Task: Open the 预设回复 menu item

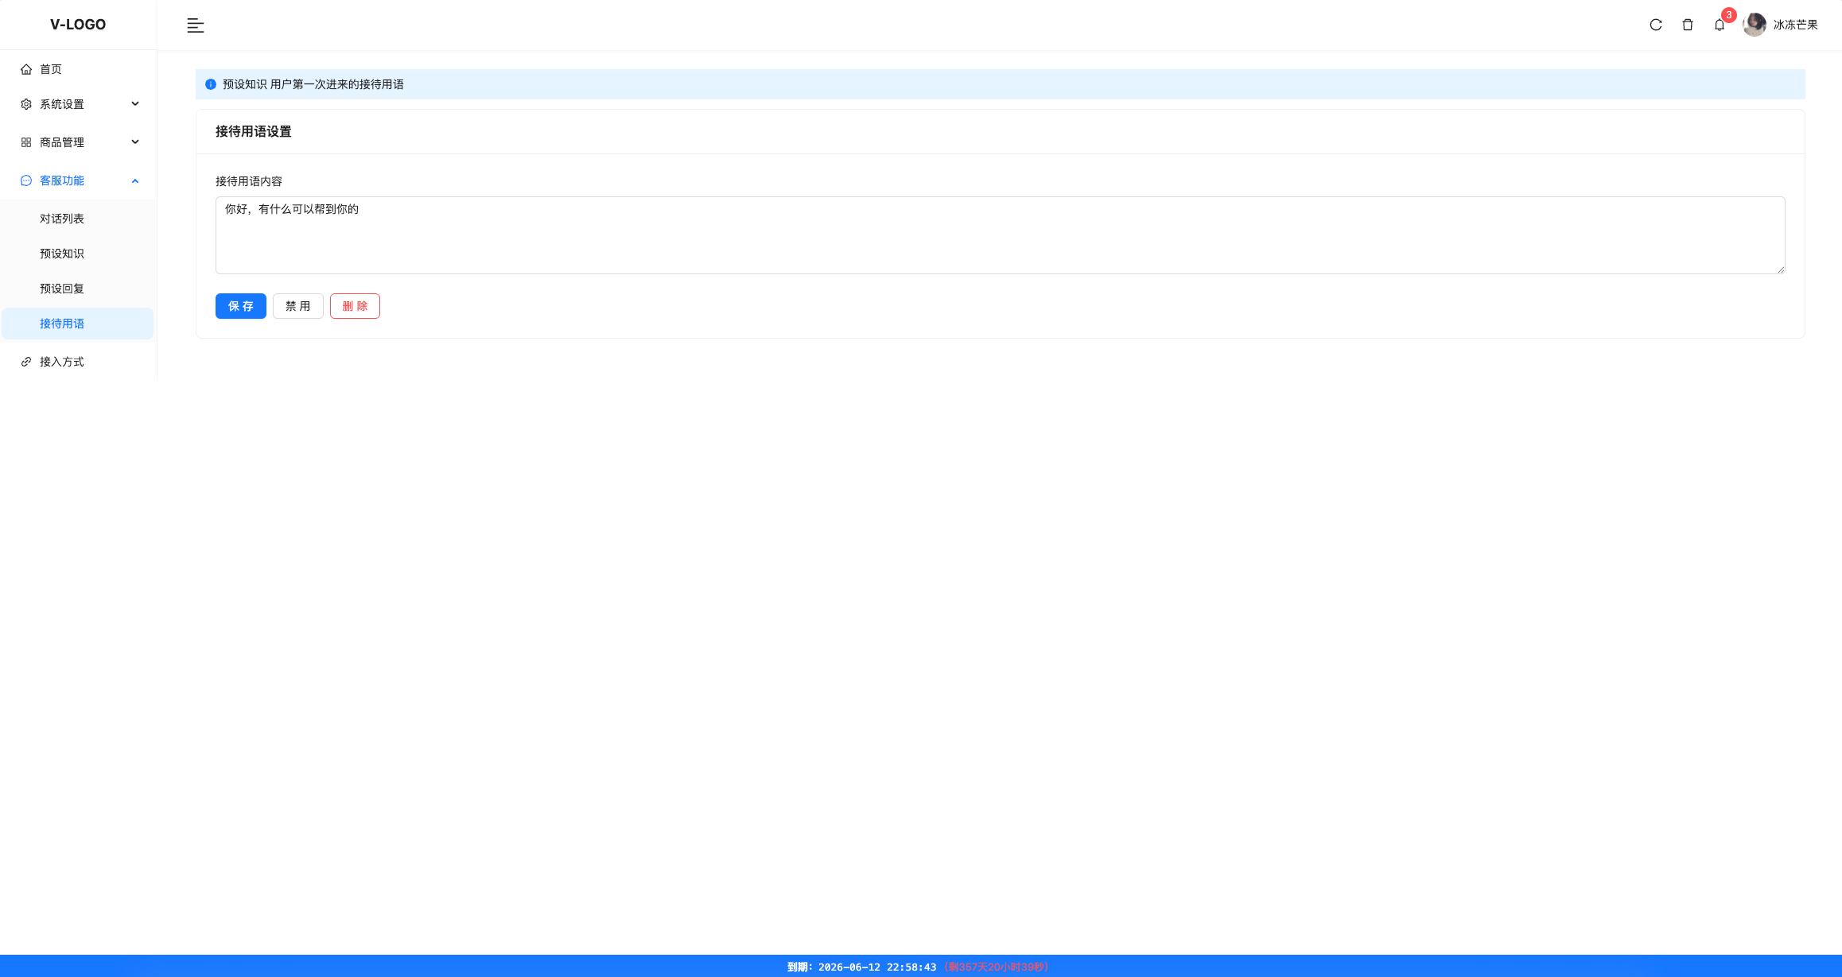Action: pos(62,289)
